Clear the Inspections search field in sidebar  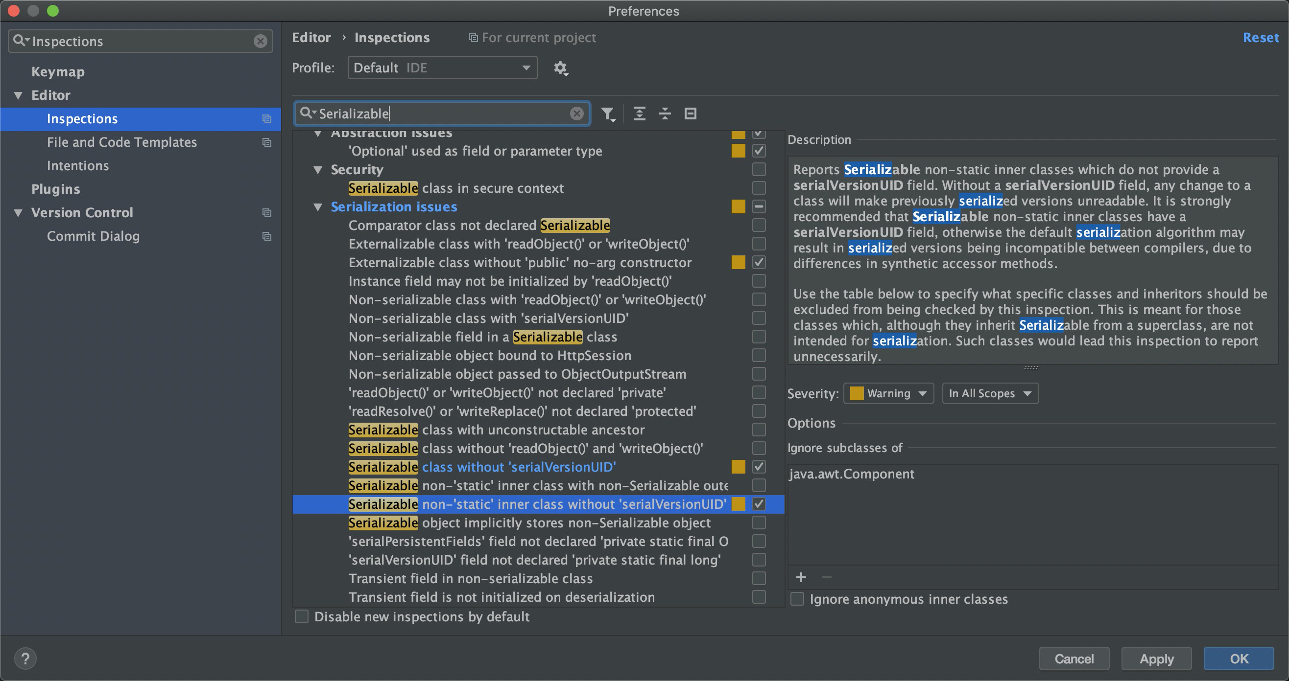pyautogui.click(x=260, y=41)
